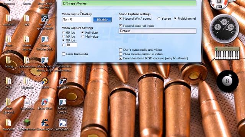The width and height of the screenshot is (245, 137).
Task: Enable Hide mouse cursor in video
Action: (121, 54)
